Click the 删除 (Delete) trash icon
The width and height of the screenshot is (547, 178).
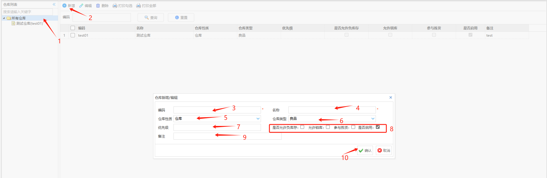point(98,6)
